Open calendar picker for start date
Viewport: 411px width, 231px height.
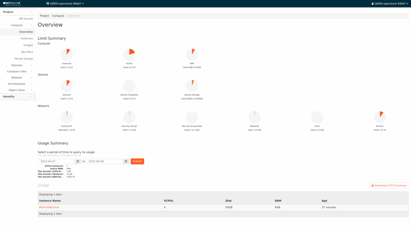78,161
